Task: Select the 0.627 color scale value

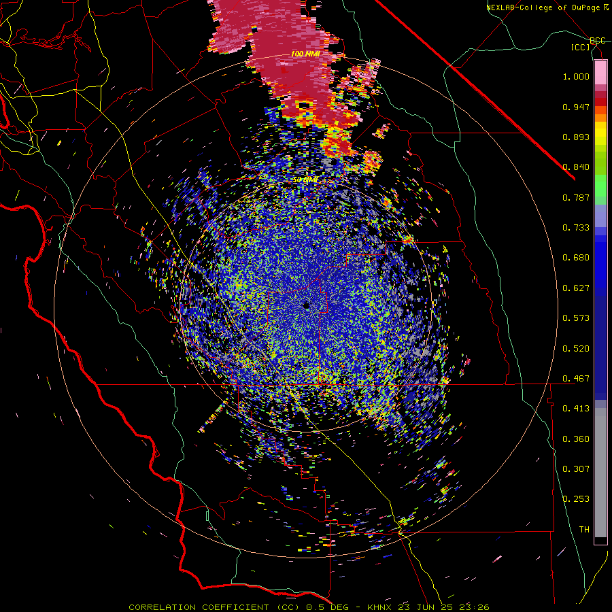Action: (x=576, y=288)
